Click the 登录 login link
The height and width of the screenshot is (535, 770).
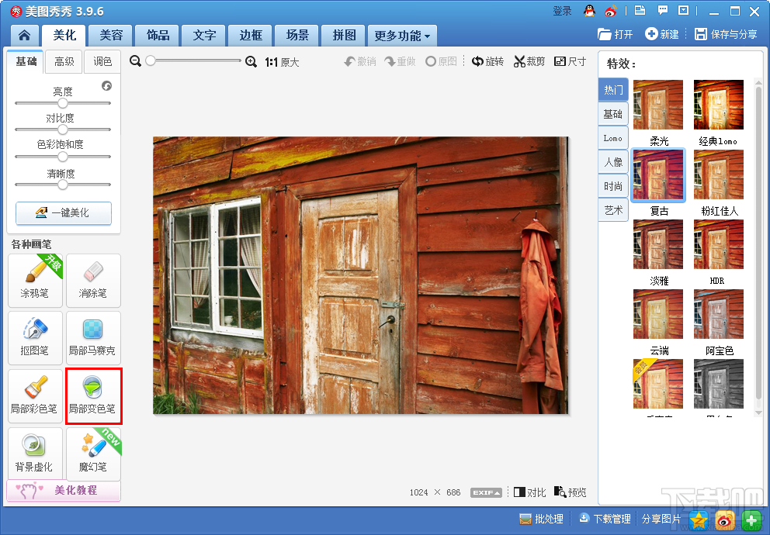coord(562,11)
